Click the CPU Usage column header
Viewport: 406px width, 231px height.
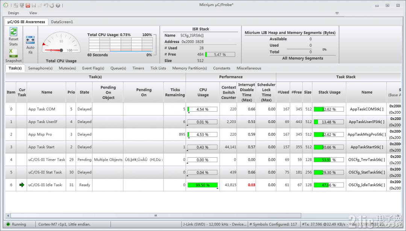(x=203, y=92)
